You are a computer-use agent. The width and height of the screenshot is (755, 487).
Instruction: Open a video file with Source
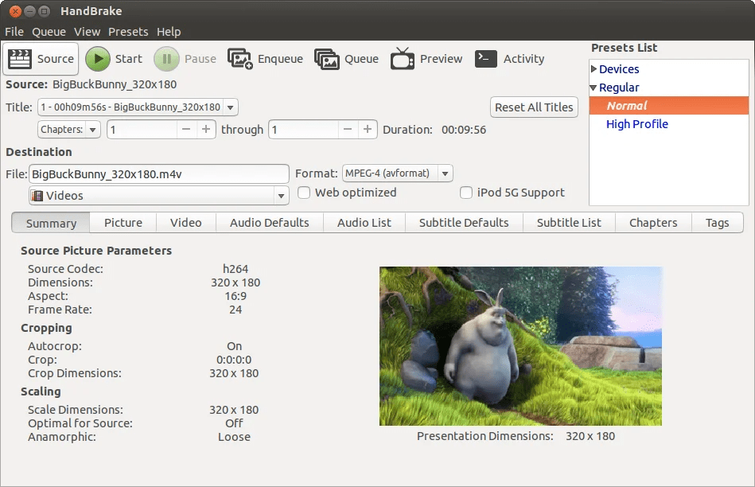[41, 58]
